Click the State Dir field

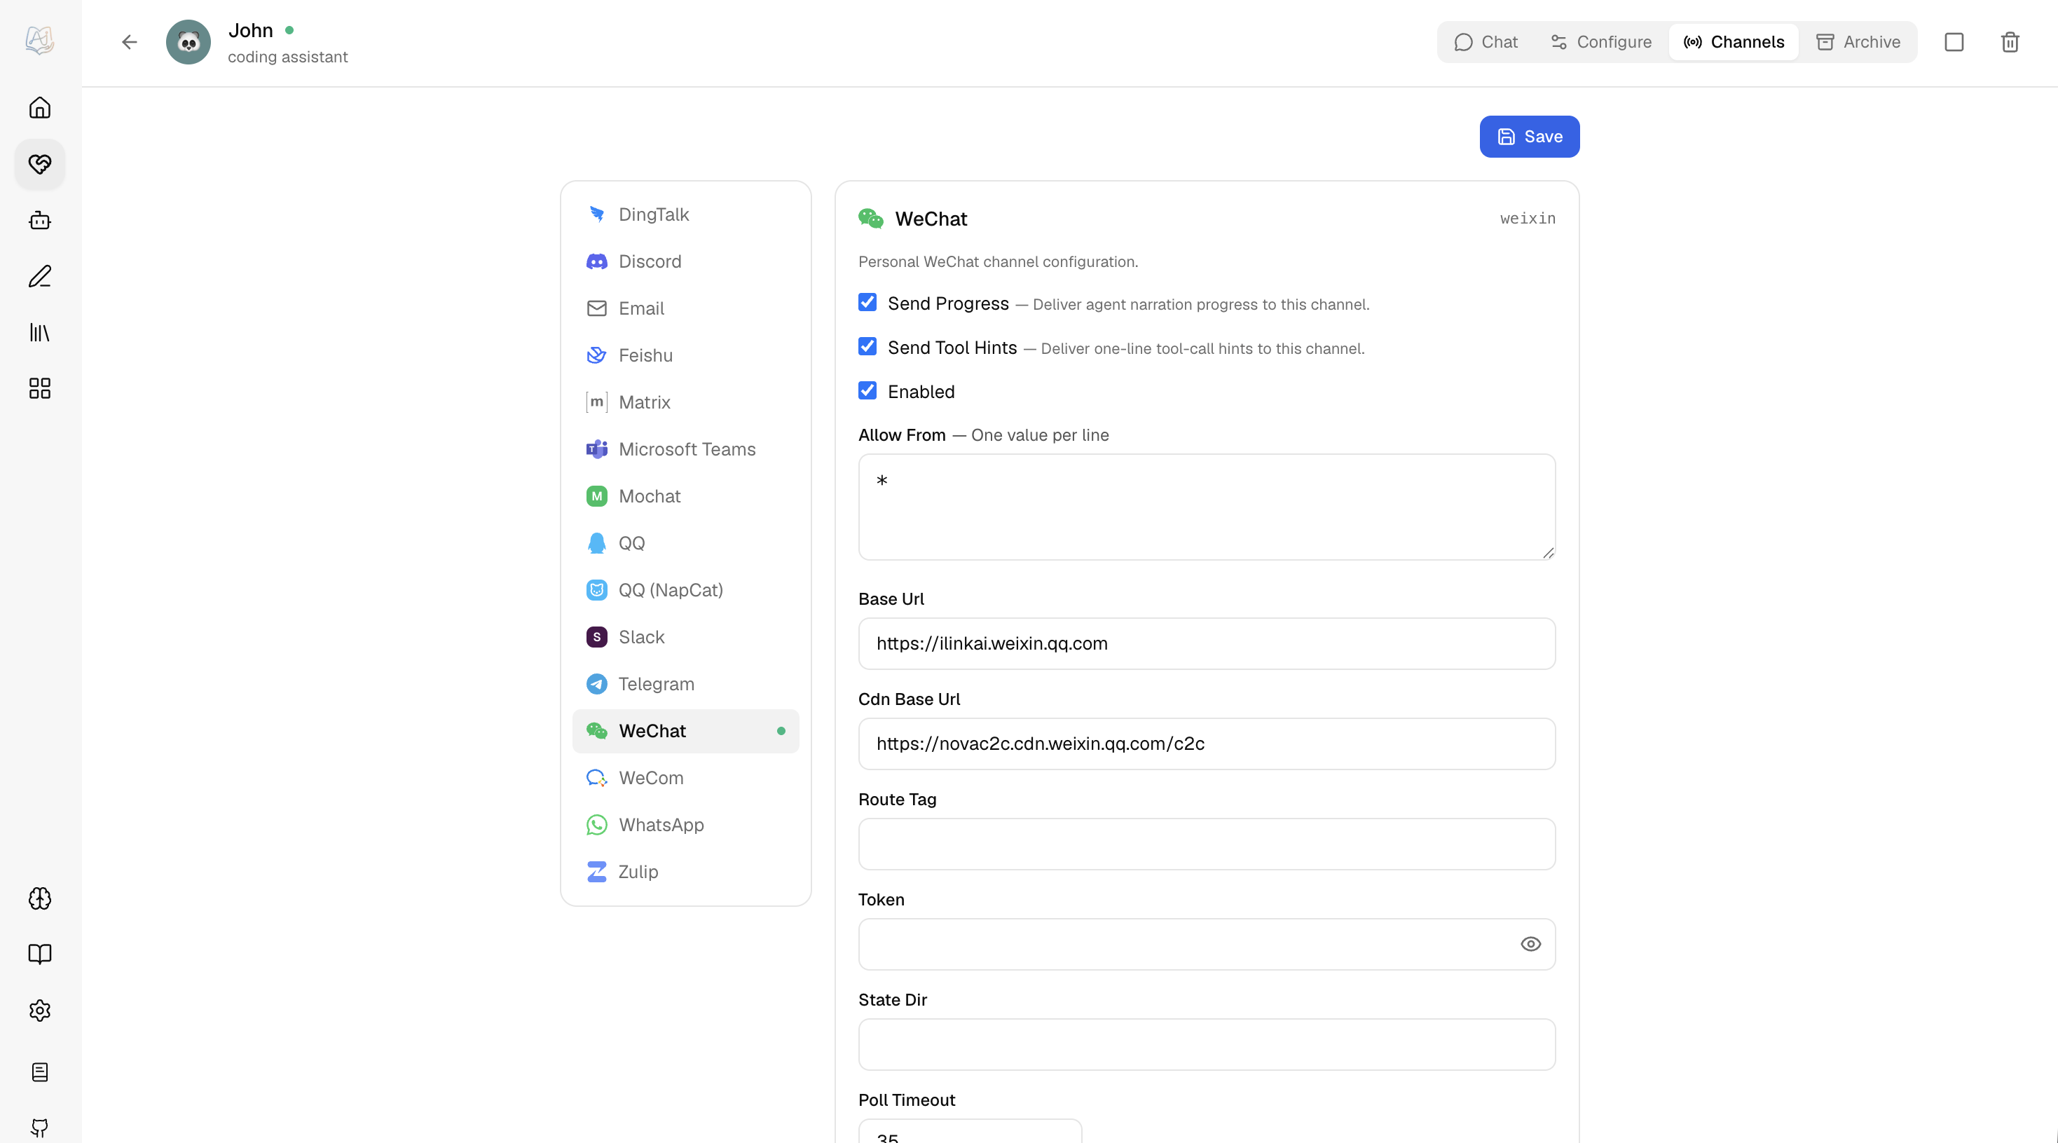tap(1207, 1045)
